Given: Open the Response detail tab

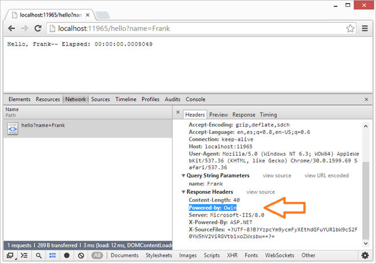Looking at the screenshot, I should click(x=244, y=115).
